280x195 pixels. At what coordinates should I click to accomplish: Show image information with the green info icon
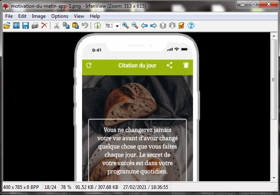(97, 25)
